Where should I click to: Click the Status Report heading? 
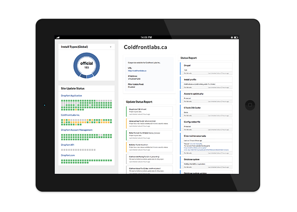[x=188, y=58]
